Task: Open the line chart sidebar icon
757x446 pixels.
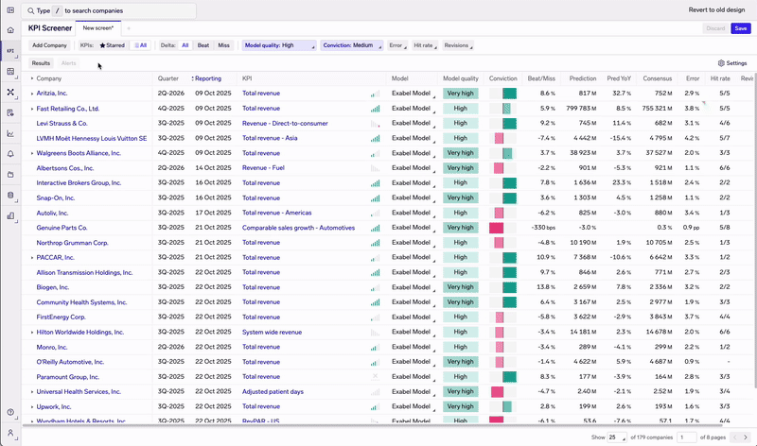Action: (x=10, y=133)
